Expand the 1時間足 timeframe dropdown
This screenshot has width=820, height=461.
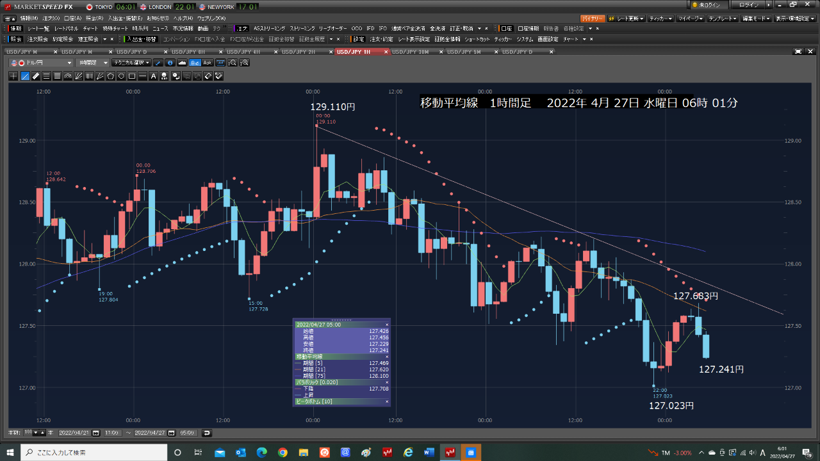pyautogui.click(x=92, y=63)
